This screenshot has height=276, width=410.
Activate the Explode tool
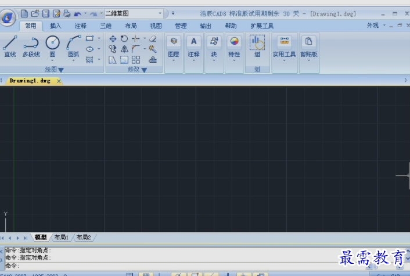pos(153,49)
